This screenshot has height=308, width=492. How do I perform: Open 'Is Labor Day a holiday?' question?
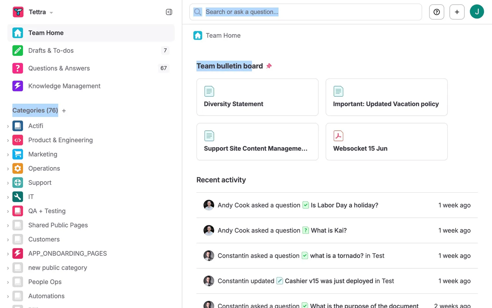(344, 205)
